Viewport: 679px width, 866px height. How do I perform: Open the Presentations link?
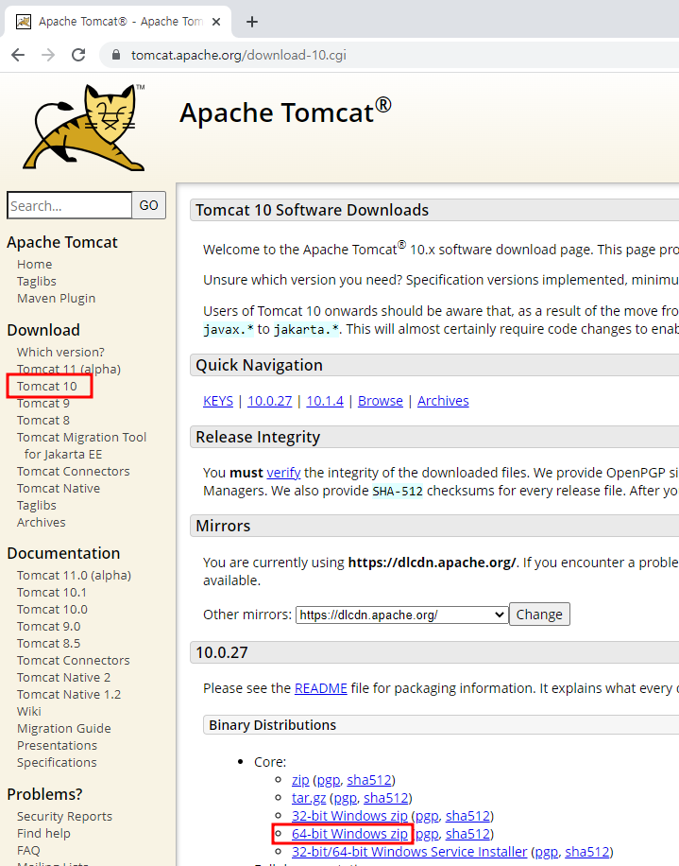(x=57, y=746)
